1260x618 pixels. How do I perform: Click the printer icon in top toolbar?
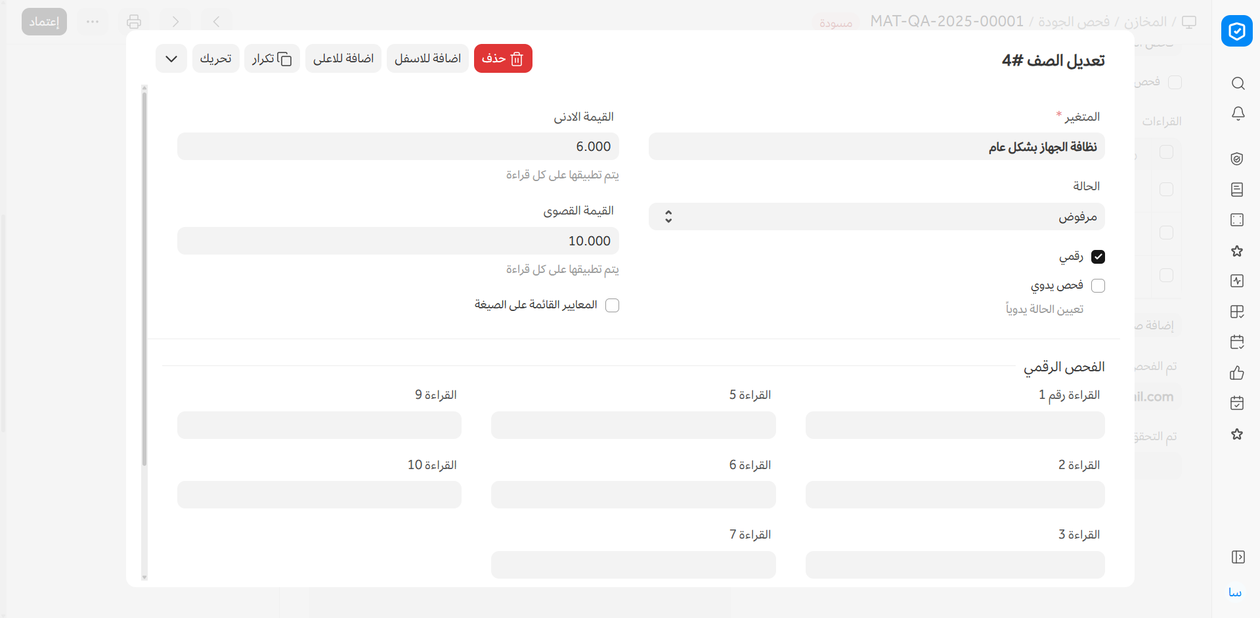(134, 22)
